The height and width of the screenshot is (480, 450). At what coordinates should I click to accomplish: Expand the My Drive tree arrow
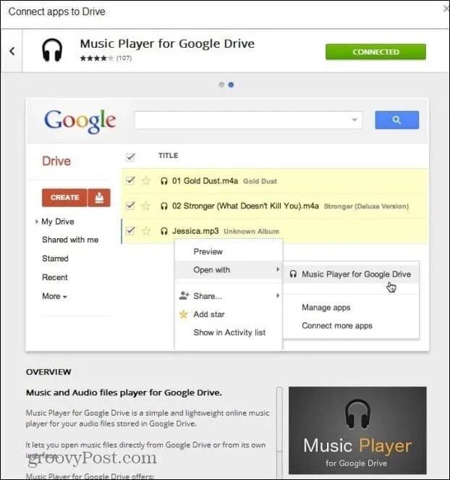(37, 222)
